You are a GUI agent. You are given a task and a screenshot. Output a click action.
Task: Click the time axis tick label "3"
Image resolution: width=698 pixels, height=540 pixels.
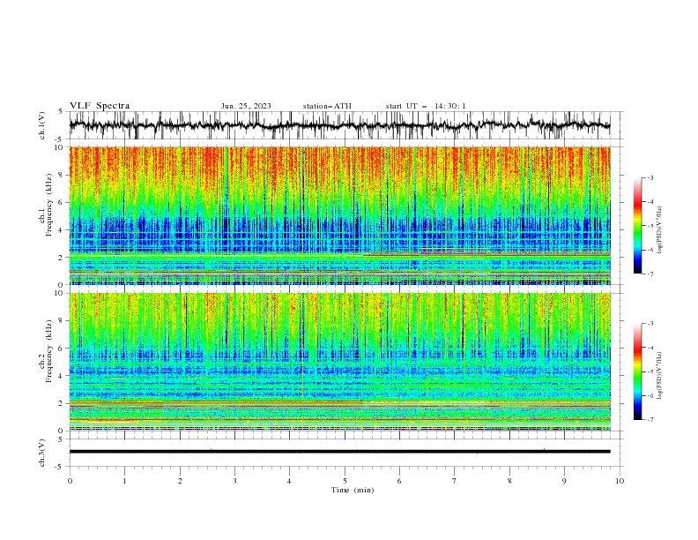click(234, 481)
